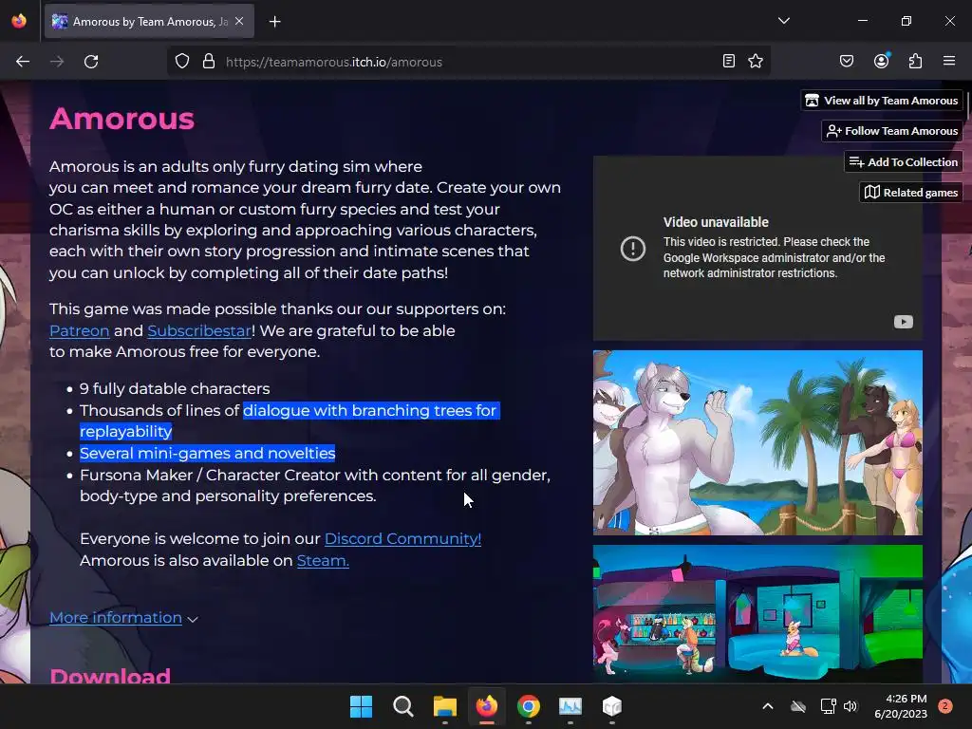Open clock and calendar flyout

coord(901,706)
